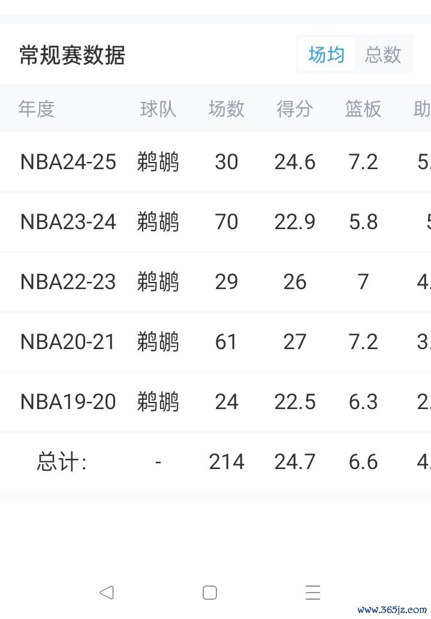The image size is (431, 619).
Task: Tap the 得分 column header
Action: 295,109
